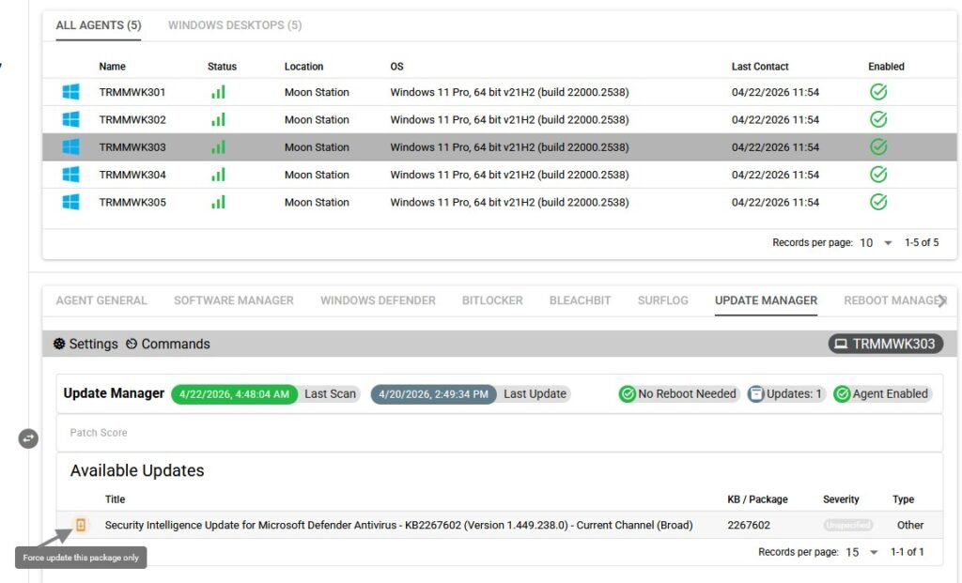Sort agents by Enabled column
Viewport: 962px width, 583px height.
pyautogui.click(x=886, y=67)
